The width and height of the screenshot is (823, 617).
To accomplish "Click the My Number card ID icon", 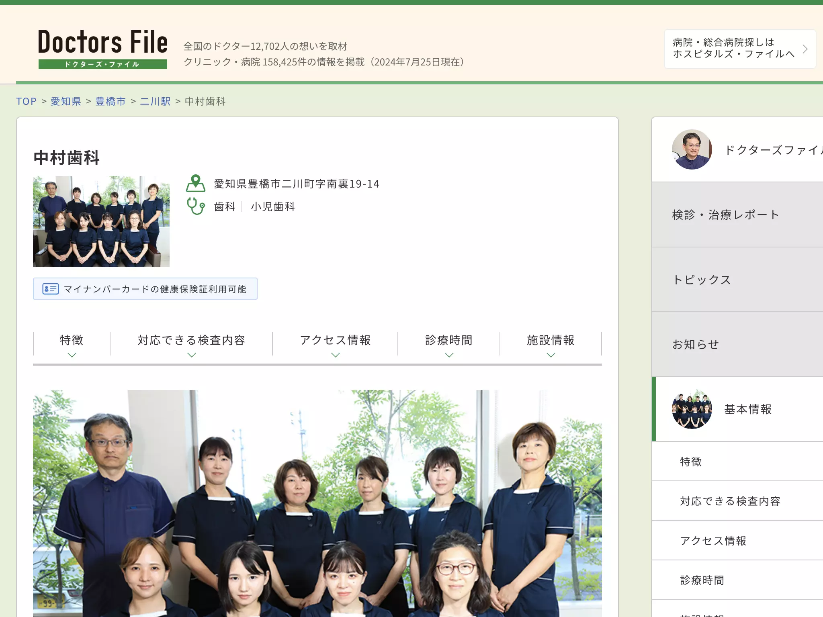I will click(51, 289).
